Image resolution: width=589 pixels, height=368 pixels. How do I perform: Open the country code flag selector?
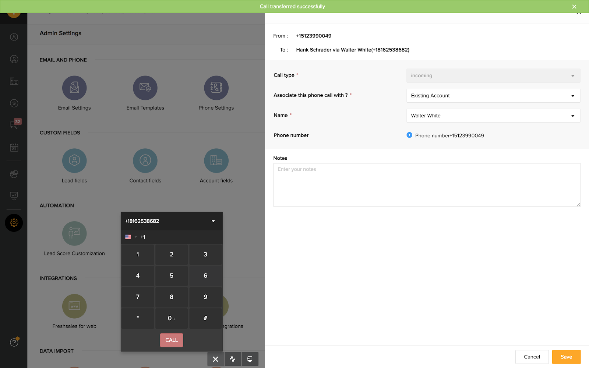tap(131, 237)
